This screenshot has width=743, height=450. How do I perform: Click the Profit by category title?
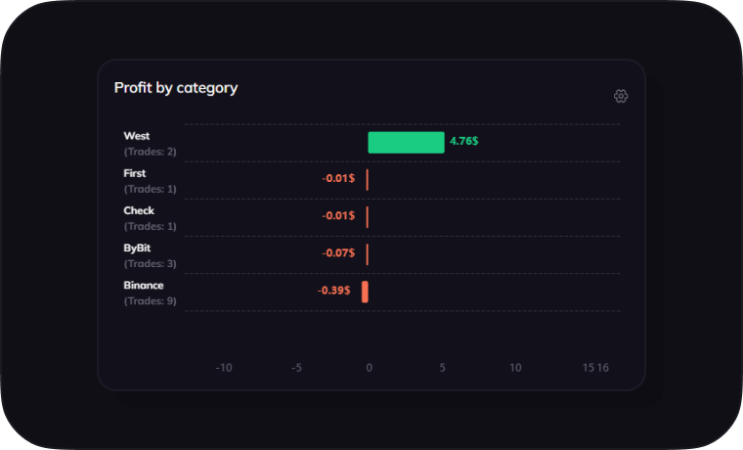pos(176,88)
